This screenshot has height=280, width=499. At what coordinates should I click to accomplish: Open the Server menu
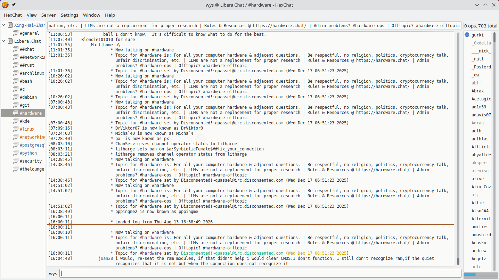pyautogui.click(x=49, y=15)
